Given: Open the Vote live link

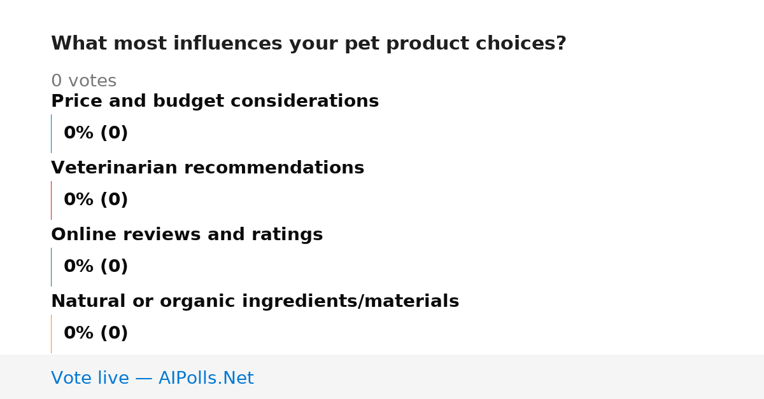Looking at the screenshot, I should pyautogui.click(x=152, y=379).
